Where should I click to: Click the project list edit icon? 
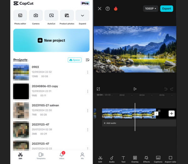pos(87,60)
